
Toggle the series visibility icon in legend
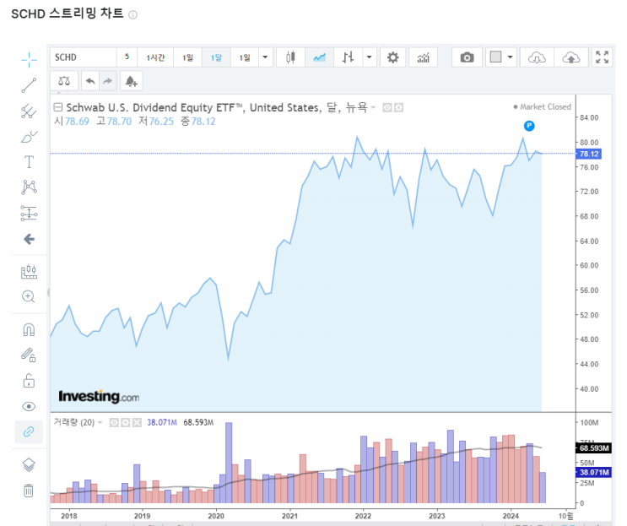[x=387, y=107]
